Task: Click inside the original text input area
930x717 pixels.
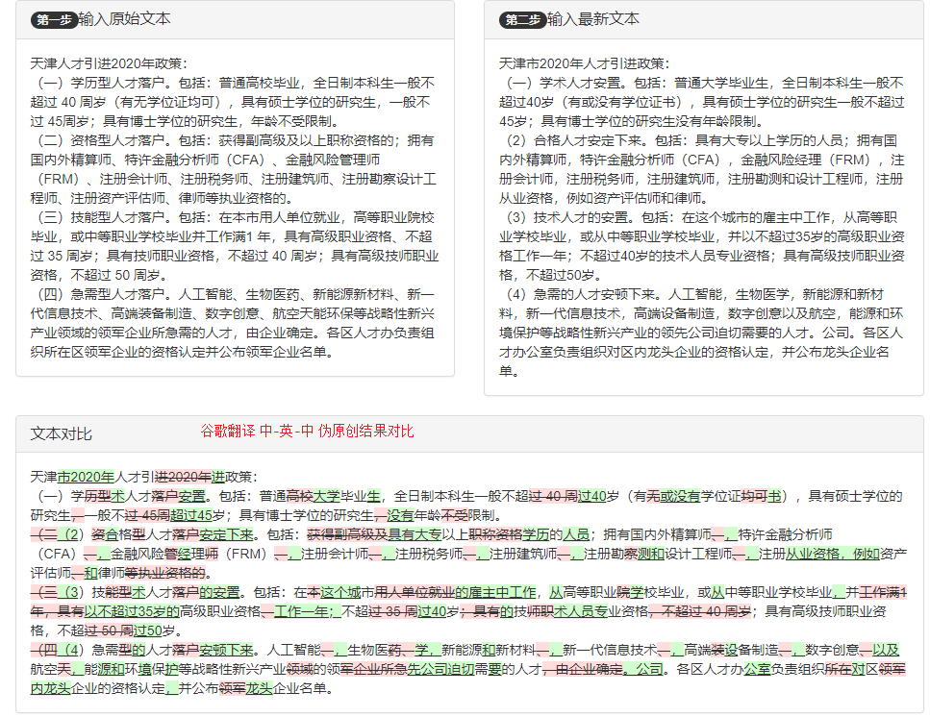Action: [x=235, y=208]
